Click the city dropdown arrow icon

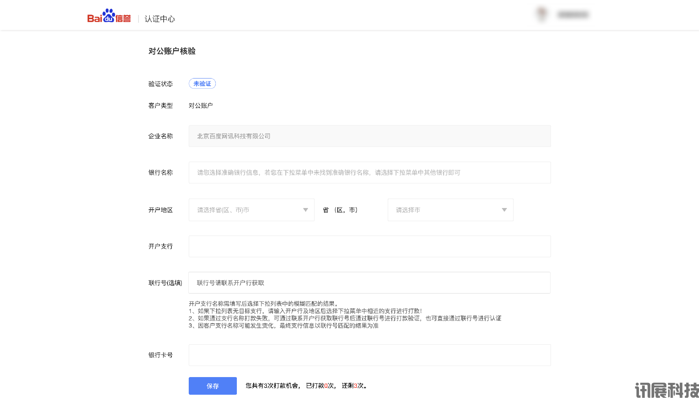tap(505, 210)
